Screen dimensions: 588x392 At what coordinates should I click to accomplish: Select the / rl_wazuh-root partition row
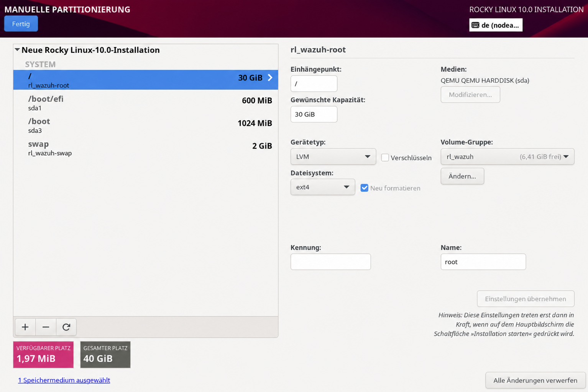click(146, 80)
